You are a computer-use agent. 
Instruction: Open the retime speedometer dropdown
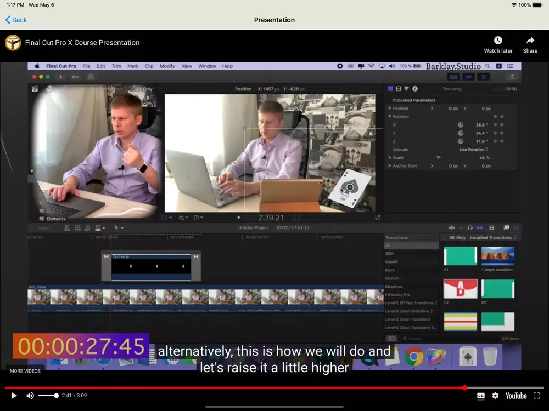pyautogui.click(x=198, y=218)
